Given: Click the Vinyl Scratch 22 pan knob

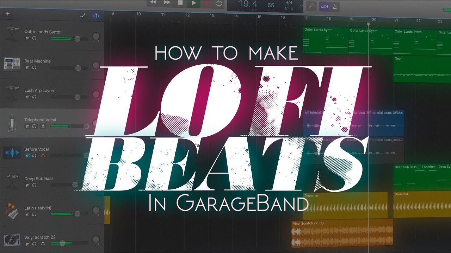Looking at the screenshot, I should (x=96, y=240).
